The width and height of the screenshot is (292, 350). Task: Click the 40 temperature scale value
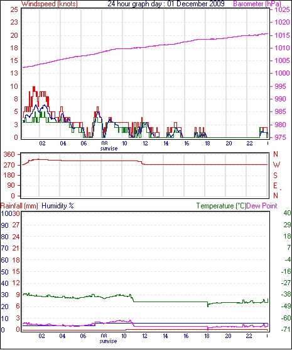pyautogui.click(x=287, y=213)
